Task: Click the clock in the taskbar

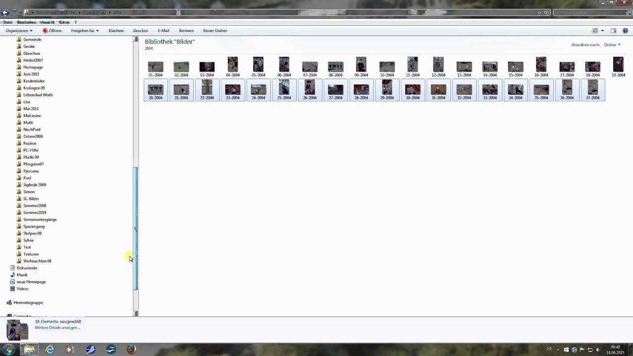Action: pos(615,350)
